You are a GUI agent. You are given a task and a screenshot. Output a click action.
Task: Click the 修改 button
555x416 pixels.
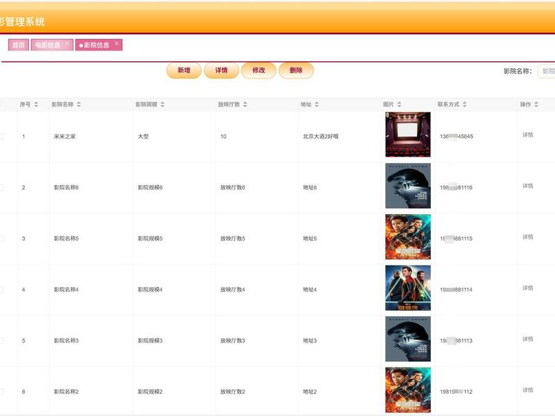259,71
